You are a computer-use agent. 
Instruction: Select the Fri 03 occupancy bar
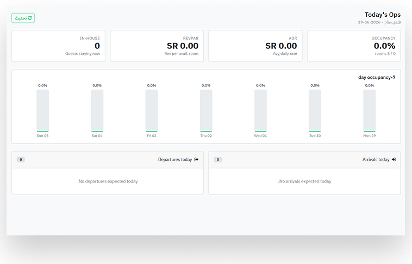pos(152,111)
